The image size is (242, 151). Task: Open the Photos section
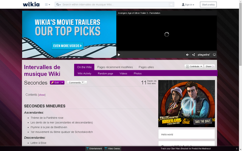tap(138, 74)
